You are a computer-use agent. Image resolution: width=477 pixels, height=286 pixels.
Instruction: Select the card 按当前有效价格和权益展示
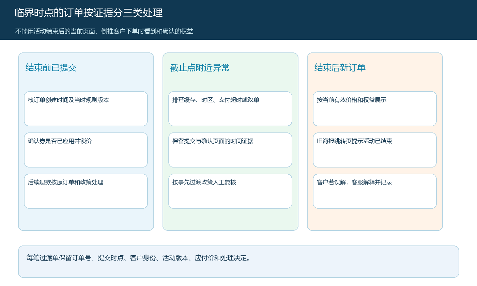coord(375,109)
